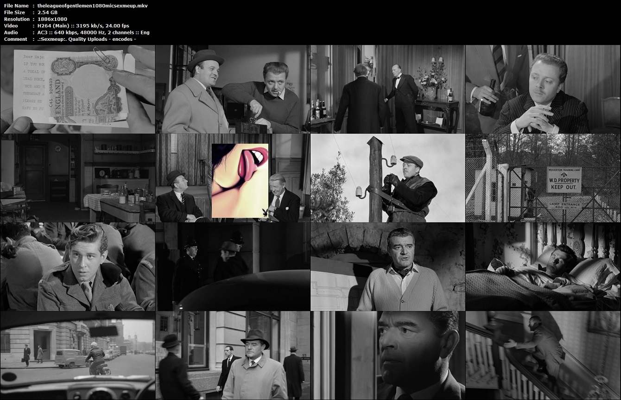Screen dimensions: 621x400
Task: Open street view through windscreen thumbnail
Action: tap(78, 356)
